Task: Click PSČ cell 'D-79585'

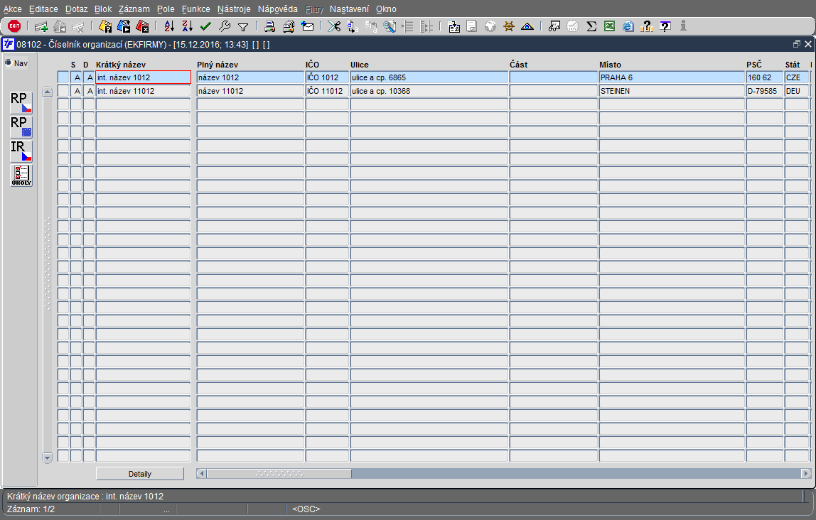Action: click(x=765, y=91)
